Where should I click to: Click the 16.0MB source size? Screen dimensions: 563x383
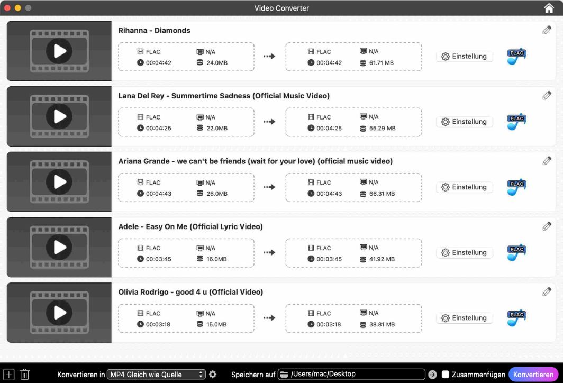point(216,259)
